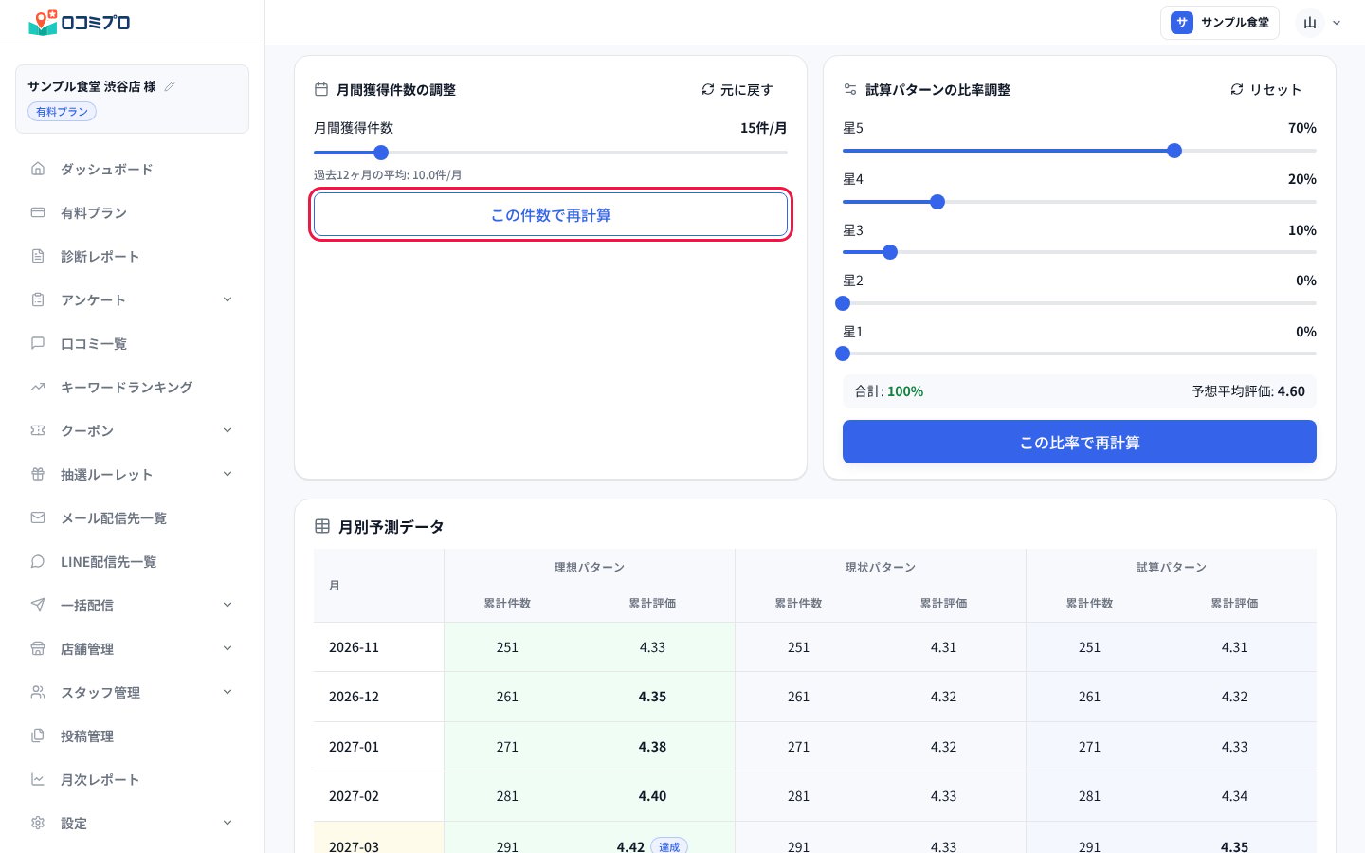Click the 口コミプロ logo icon
The image size is (1365, 853).
coord(43,23)
